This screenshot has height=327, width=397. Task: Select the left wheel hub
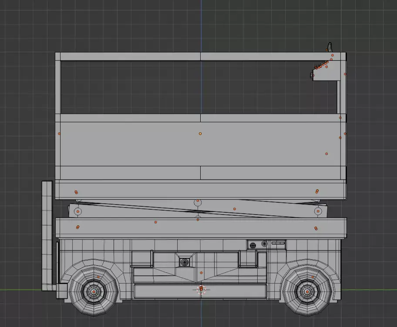[x=94, y=292]
